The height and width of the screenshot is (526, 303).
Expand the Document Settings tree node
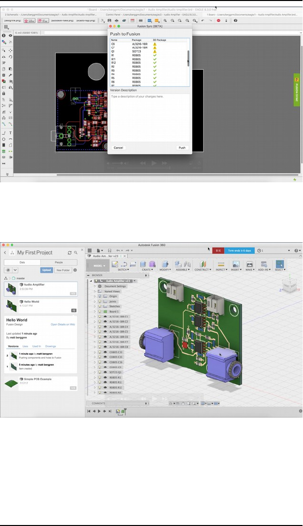[x=95, y=286]
